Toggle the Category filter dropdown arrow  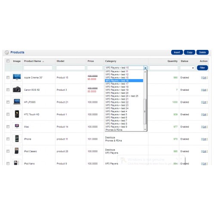pyautogui.click(x=145, y=68)
